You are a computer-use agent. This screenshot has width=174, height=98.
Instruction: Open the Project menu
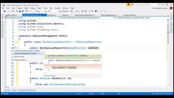(x=20, y=8)
